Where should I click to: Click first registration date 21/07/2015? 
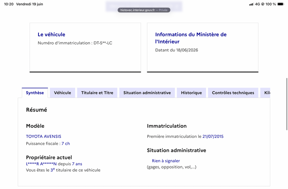(x=213, y=136)
